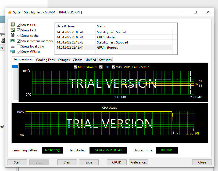Click the Close button at bottom right
Viewport: 218px width, 171px height.
click(x=202, y=162)
